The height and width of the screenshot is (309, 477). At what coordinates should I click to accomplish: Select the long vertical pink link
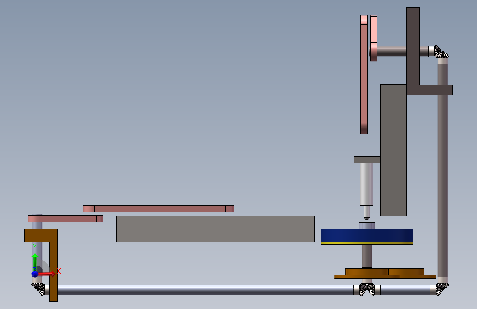(x=364, y=75)
